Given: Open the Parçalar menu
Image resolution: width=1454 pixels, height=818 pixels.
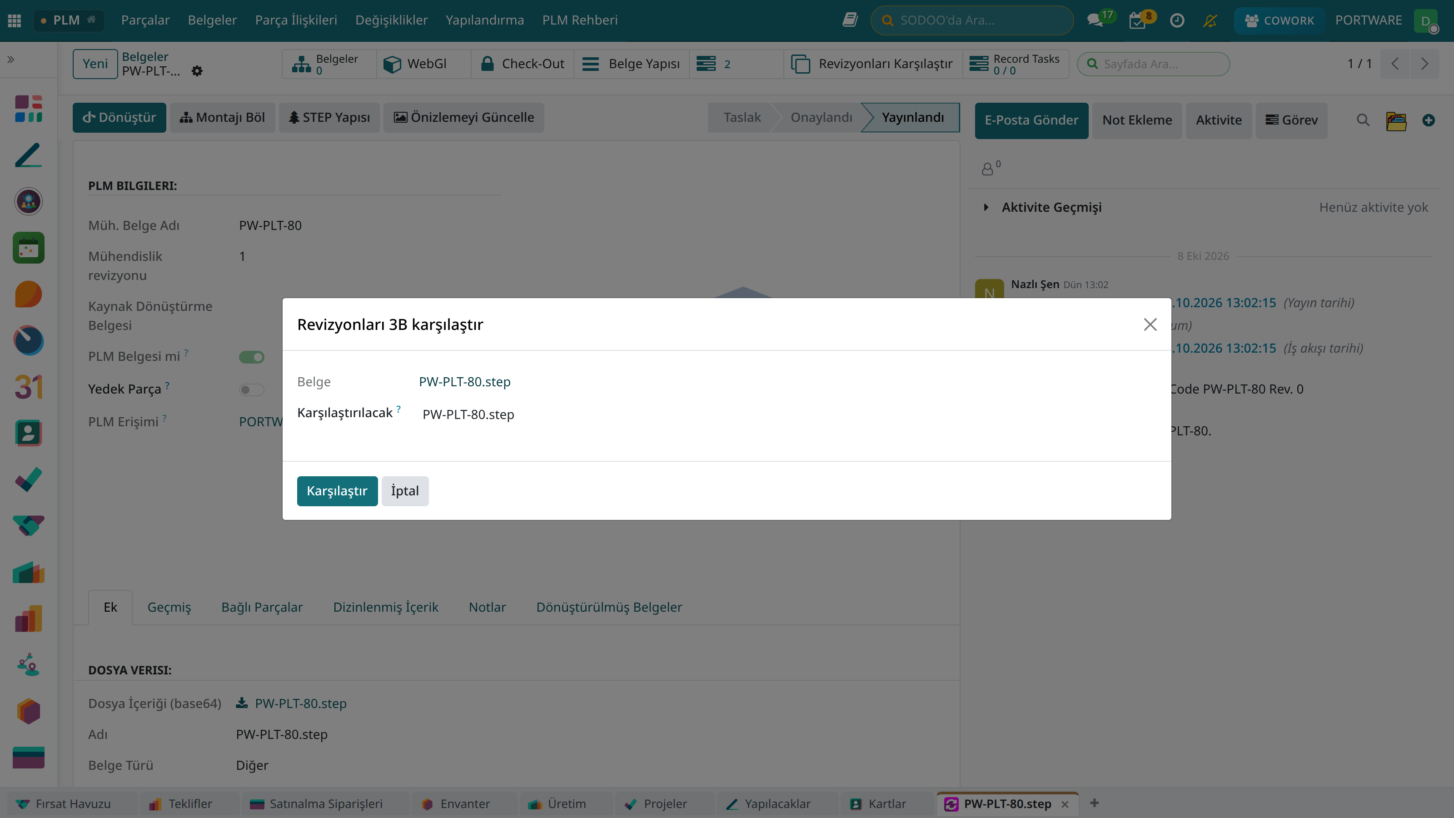Looking at the screenshot, I should point(145,20).
